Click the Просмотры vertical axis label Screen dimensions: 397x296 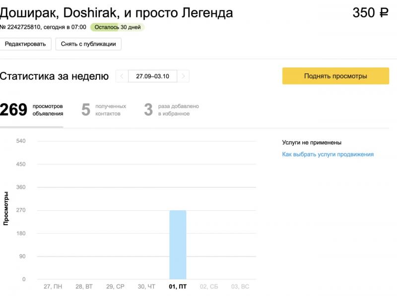[x=6, y=208]
